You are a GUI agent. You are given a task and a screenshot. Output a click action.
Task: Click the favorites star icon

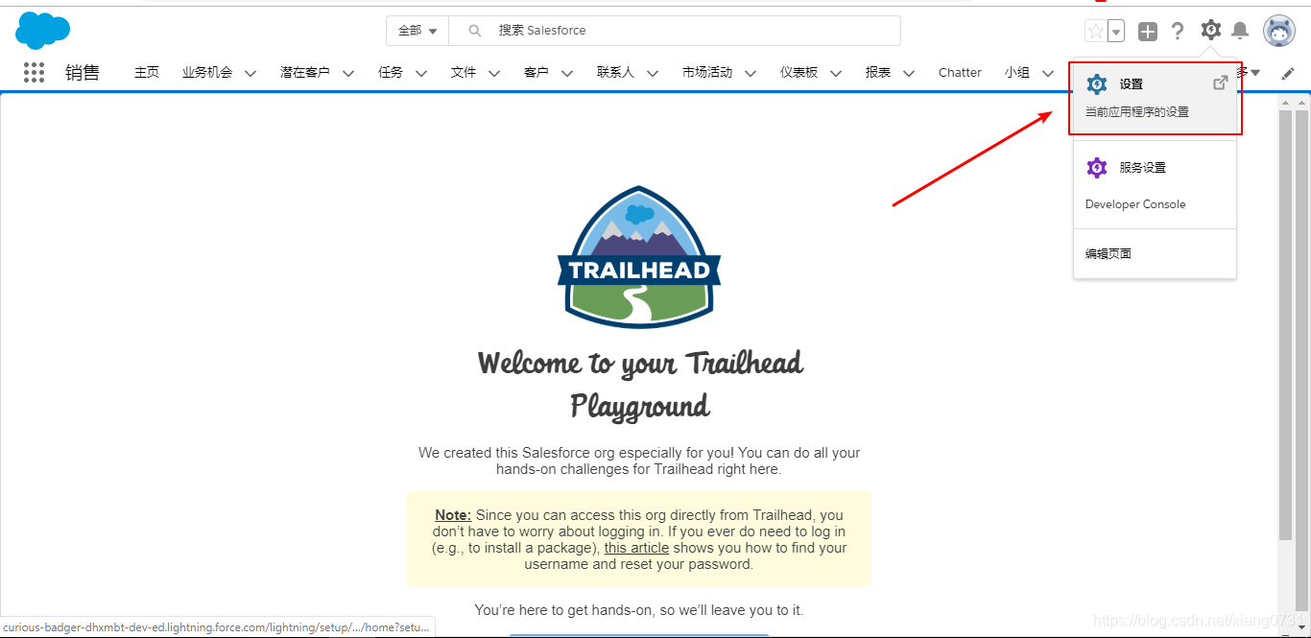(1095, 32)
